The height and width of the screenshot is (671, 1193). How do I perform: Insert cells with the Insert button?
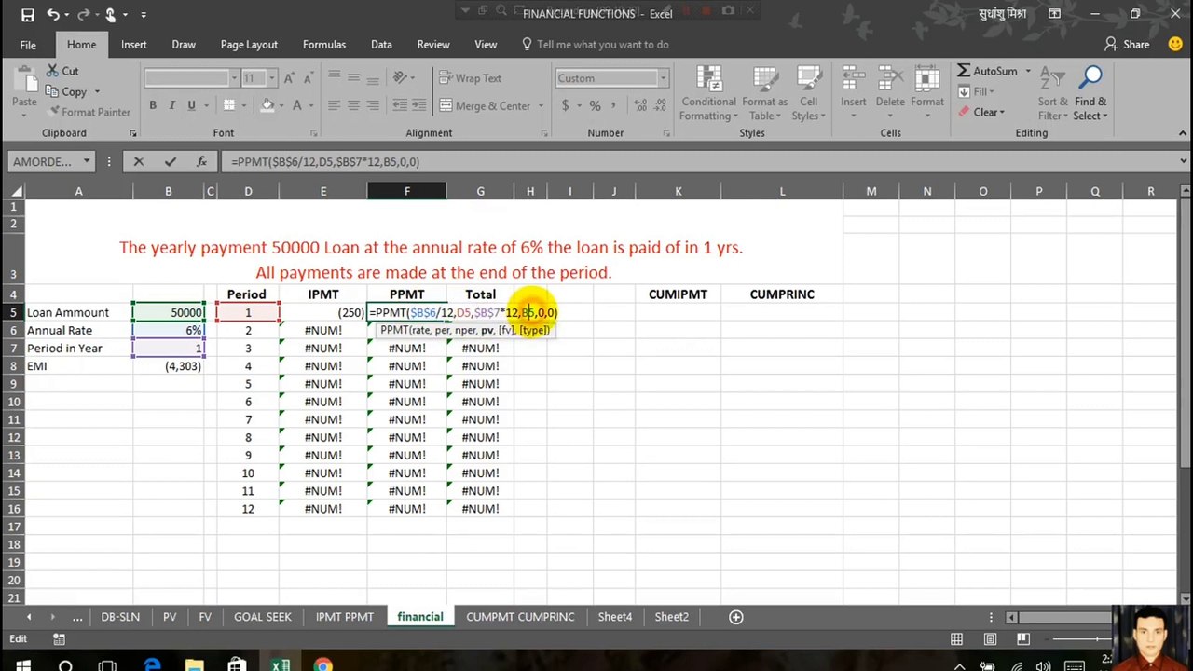[x=853, y=89]
